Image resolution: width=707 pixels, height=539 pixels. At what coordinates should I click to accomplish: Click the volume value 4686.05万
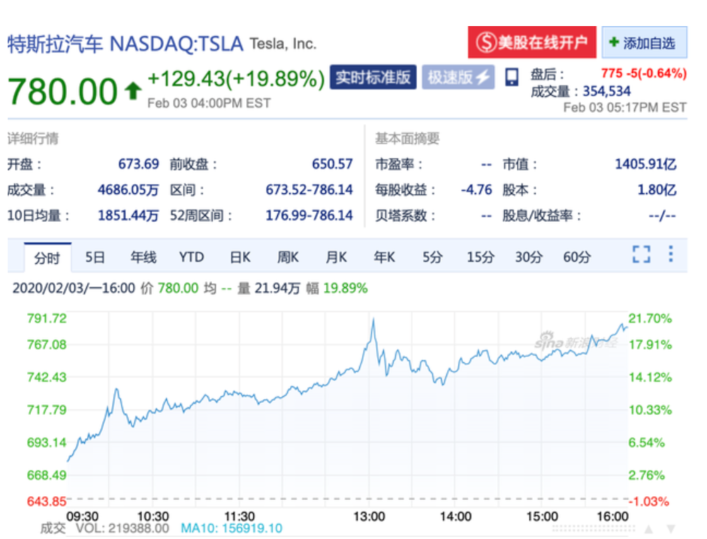[x=128, y=190]
